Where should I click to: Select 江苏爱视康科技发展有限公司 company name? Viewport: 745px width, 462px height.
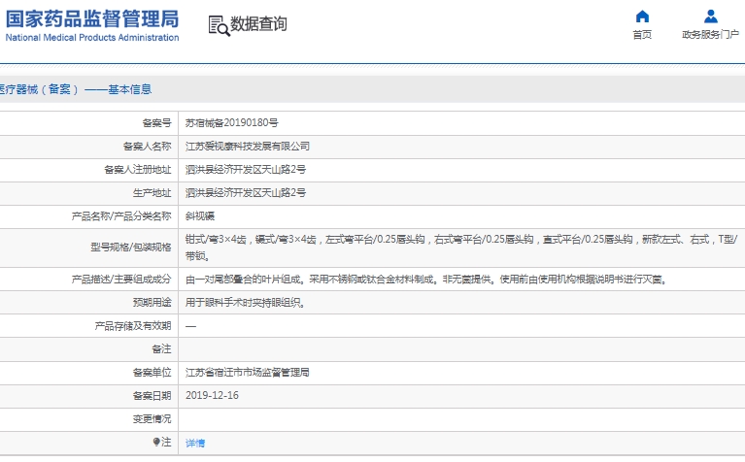(248, 147)
